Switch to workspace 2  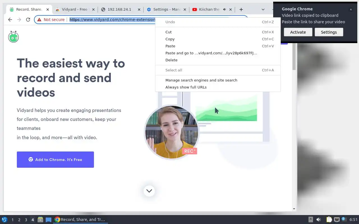(19, 220)
